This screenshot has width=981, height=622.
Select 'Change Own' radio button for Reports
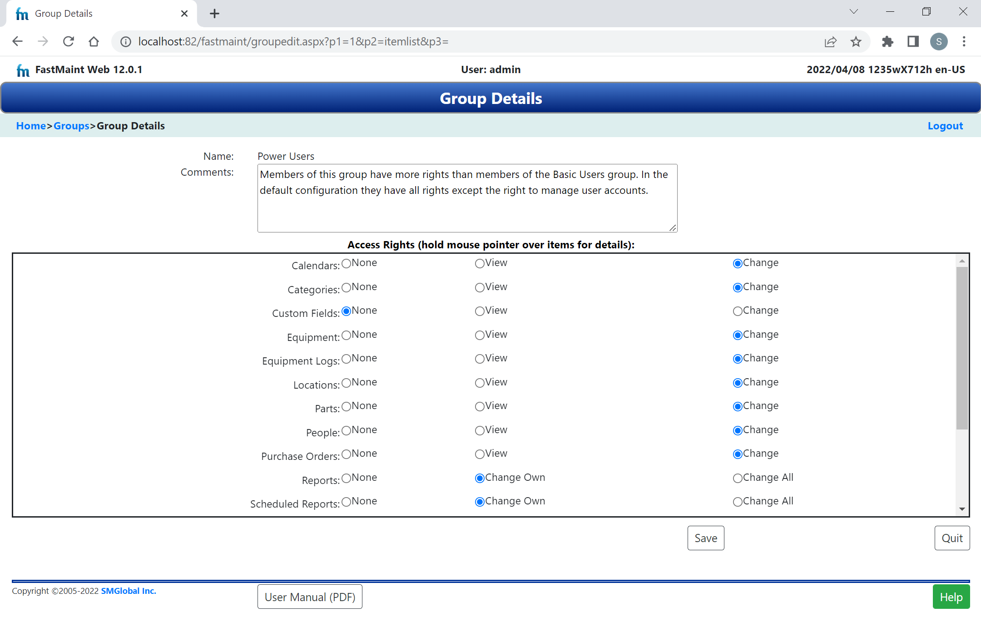pos(478,478)
